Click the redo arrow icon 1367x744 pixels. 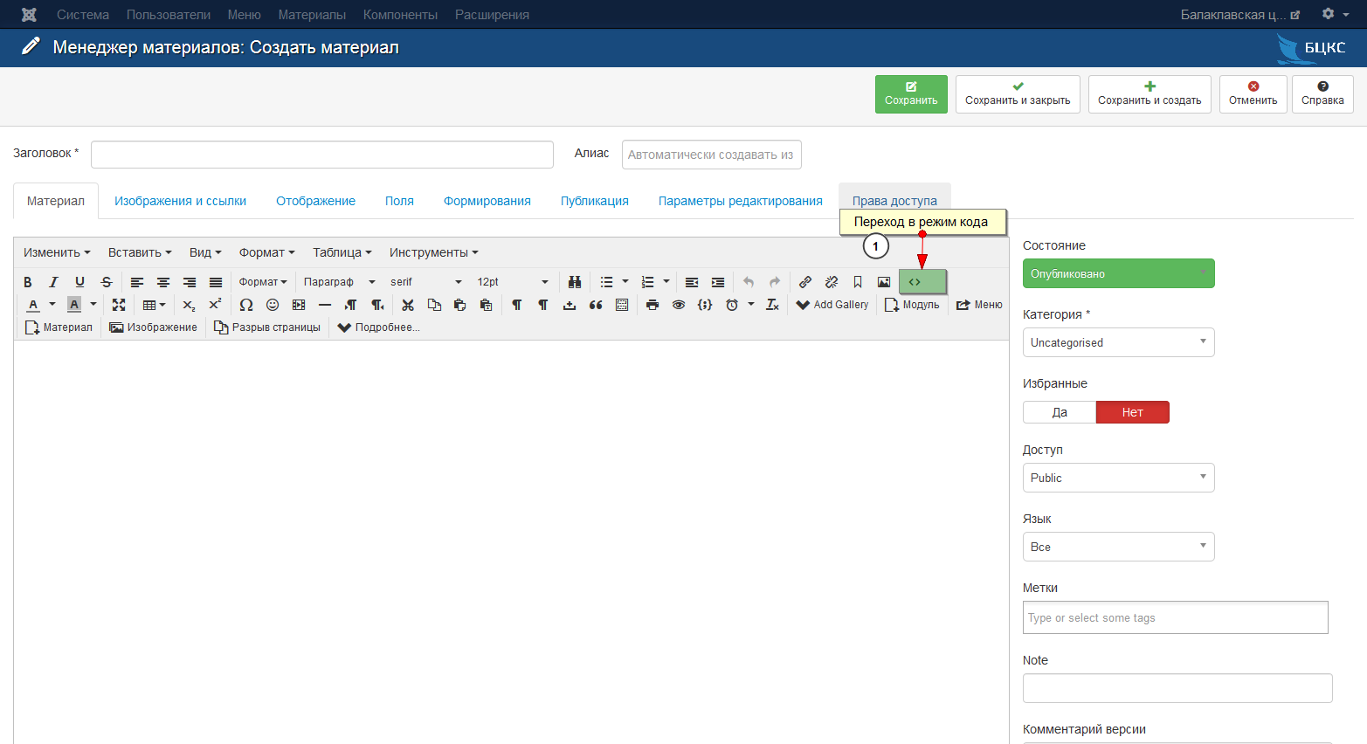pyautogui.click(x=775, y=282)
